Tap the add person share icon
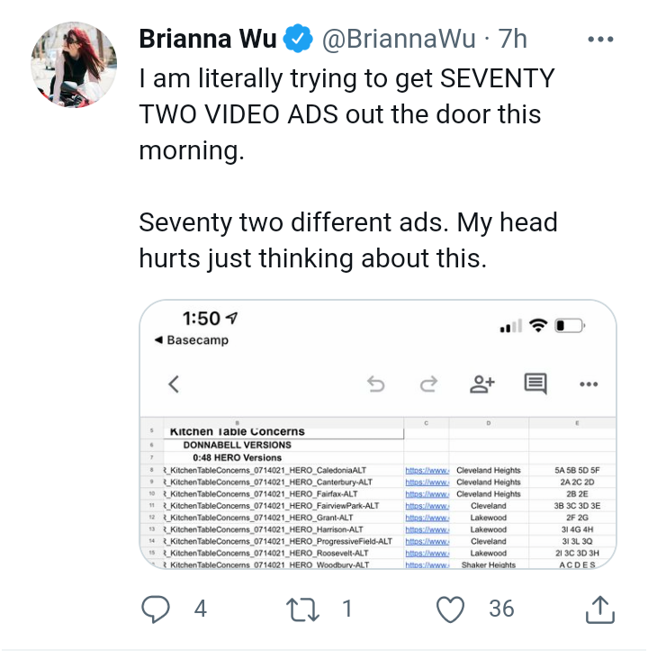Viewport: 648px width, 659px height. [482, 384]
